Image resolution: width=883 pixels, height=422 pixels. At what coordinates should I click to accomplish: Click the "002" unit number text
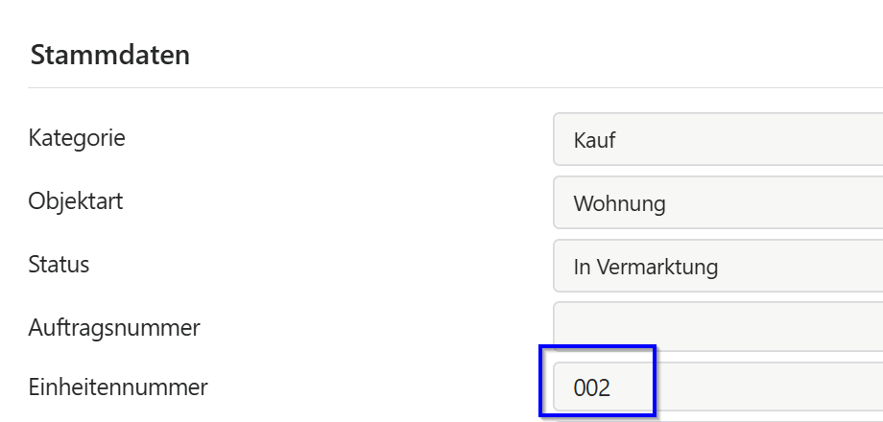pos(592,388)
